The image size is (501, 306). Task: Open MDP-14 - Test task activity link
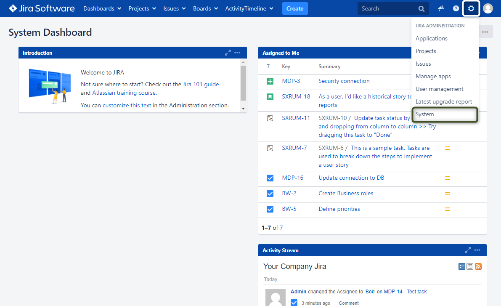coord(405,292)
